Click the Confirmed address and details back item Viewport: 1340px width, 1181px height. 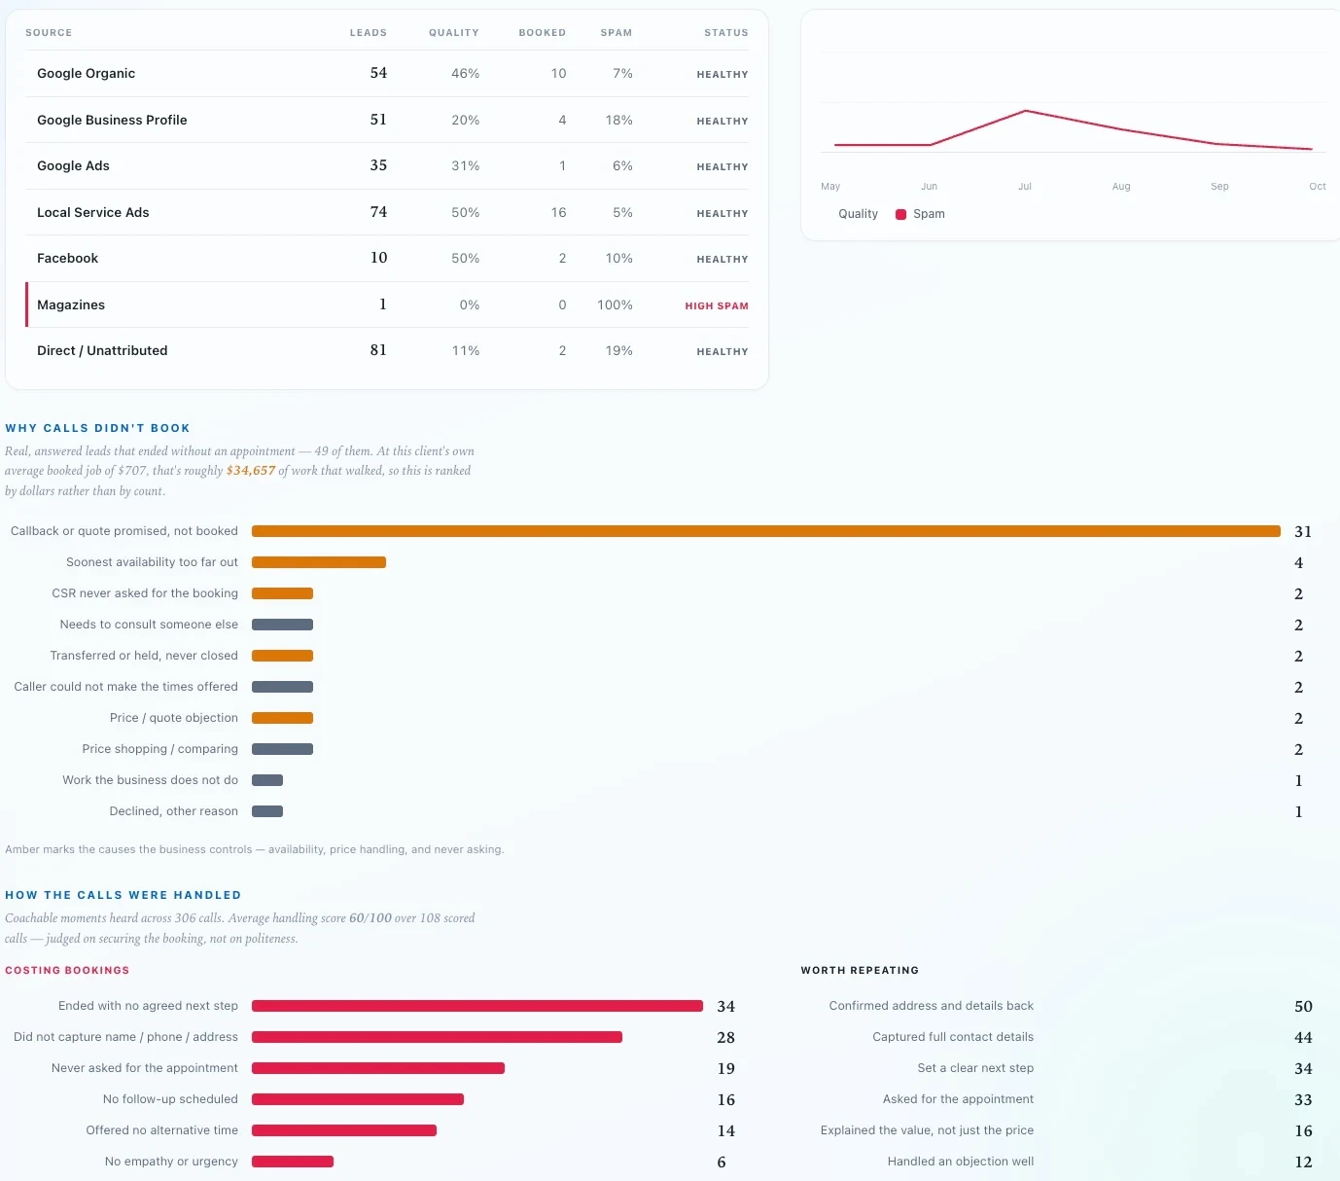(x=932, y=1006)
